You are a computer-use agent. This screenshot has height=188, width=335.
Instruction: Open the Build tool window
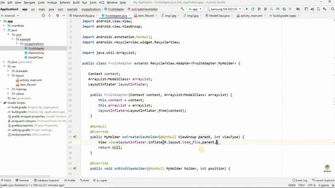pos(84,180)
